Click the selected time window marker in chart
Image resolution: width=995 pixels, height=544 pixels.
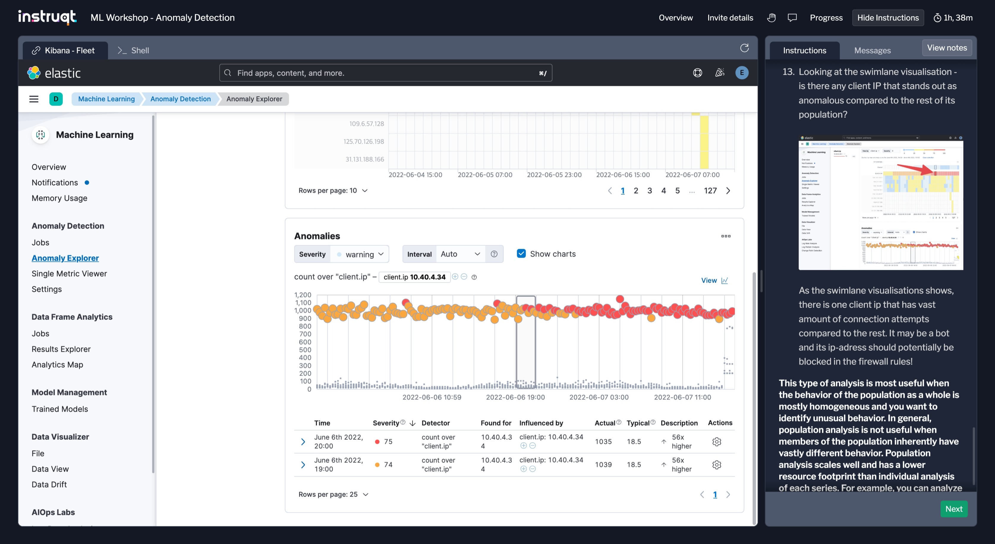coord(526,342)
